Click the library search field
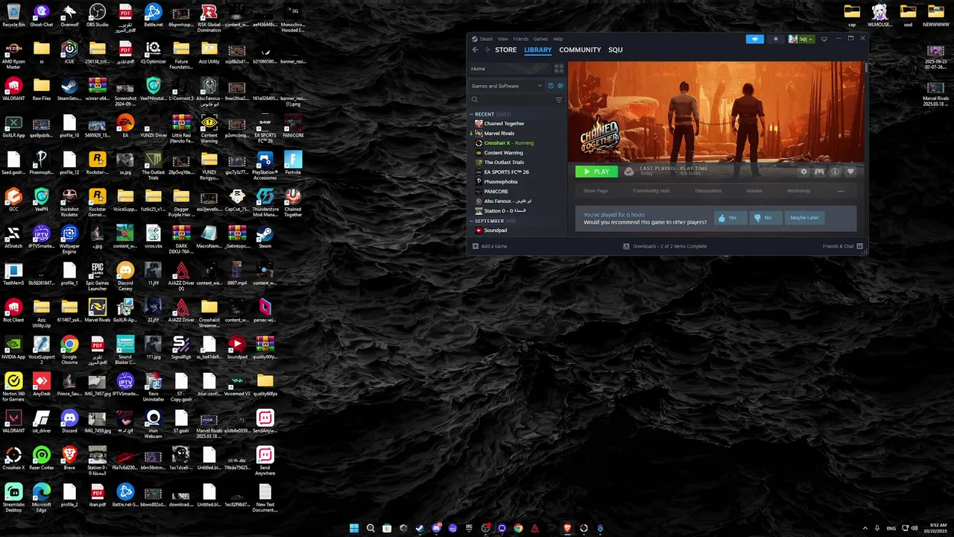This screenshot has height=537, width=954. pos(511,100)
